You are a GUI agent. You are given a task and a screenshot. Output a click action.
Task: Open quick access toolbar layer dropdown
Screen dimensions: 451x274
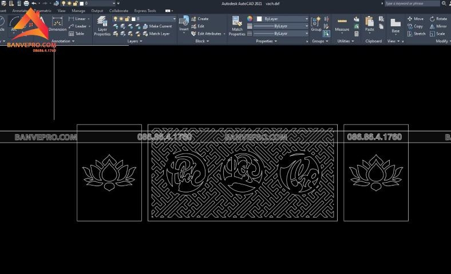[x=114, y=3]
